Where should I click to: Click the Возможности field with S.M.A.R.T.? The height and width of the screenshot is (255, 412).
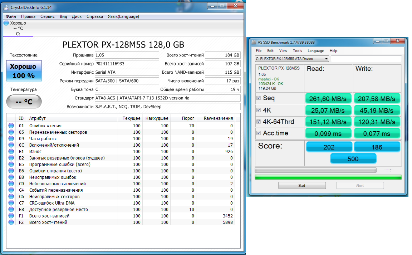[167, 107]
